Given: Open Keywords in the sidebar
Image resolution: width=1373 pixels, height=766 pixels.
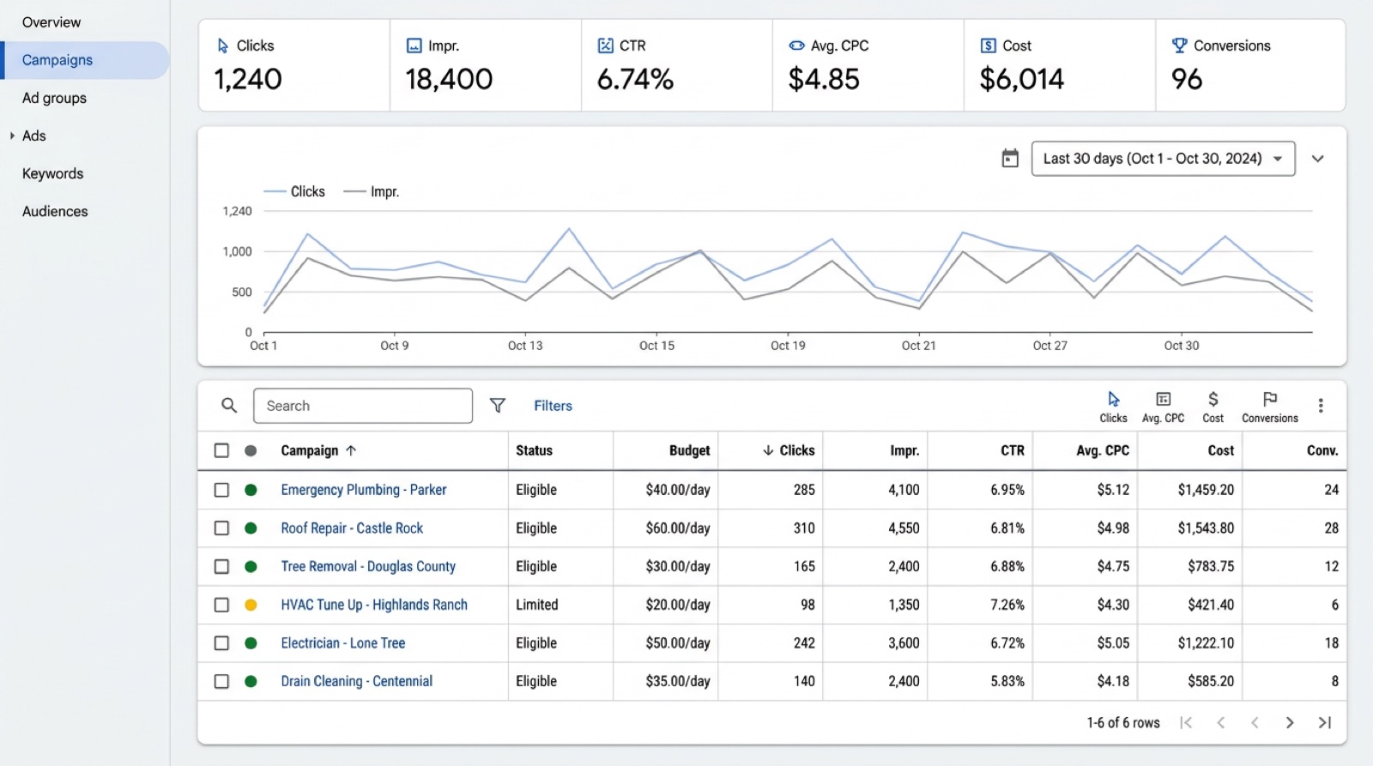Looking at the screenshot, I should 52,173.
